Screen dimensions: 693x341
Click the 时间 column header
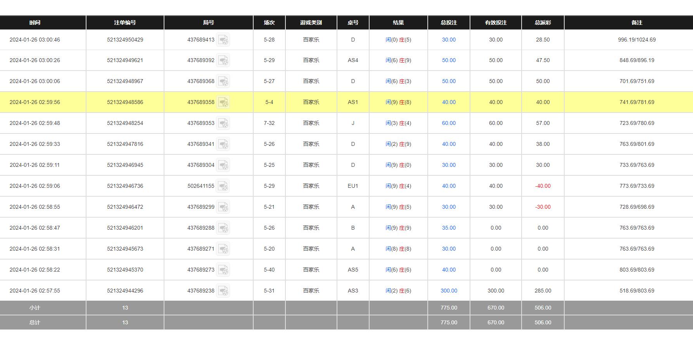click(35, 23)
